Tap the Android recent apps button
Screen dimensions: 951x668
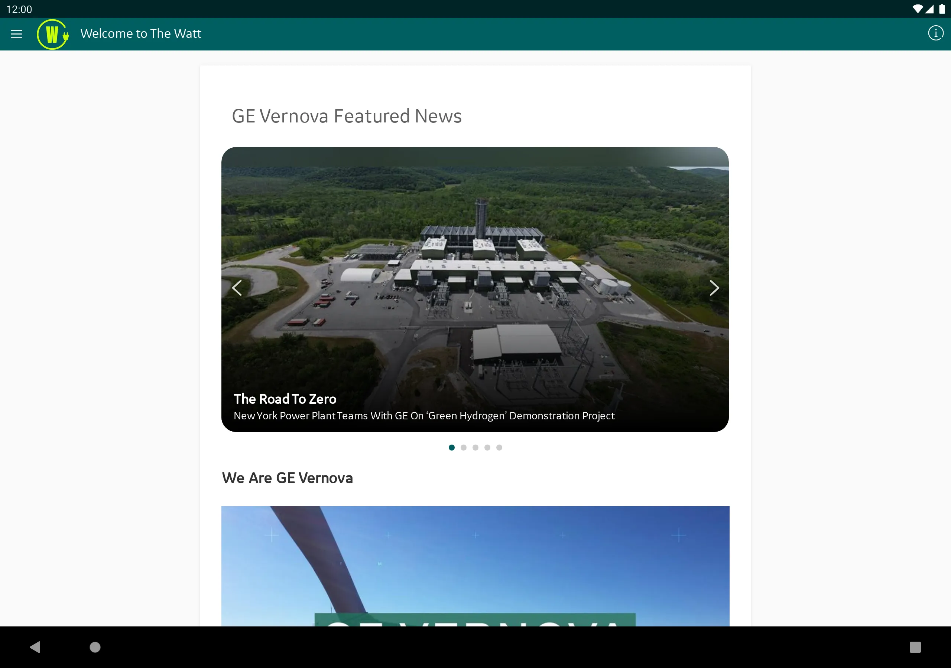pyautogui.click(x=915, y=647)
